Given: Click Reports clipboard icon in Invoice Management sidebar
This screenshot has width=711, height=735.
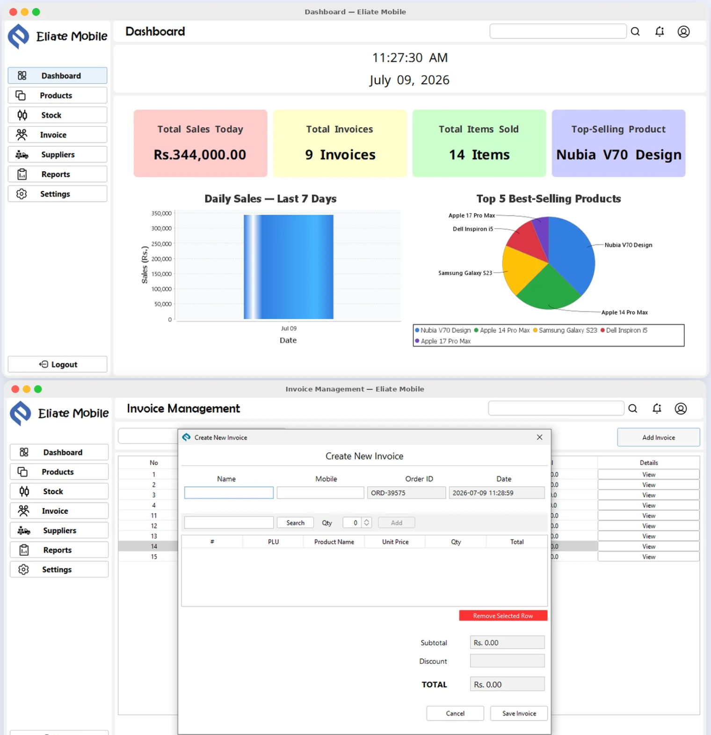Looking at the screenshot, I should (24, 550).
